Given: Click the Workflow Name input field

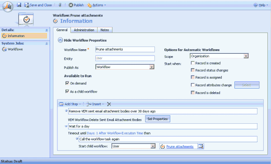Looking at the screenshot, I should point(125,49).
